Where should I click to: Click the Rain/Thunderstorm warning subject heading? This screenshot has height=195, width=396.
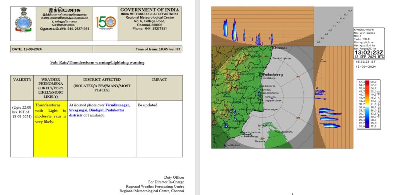(97, 62)
